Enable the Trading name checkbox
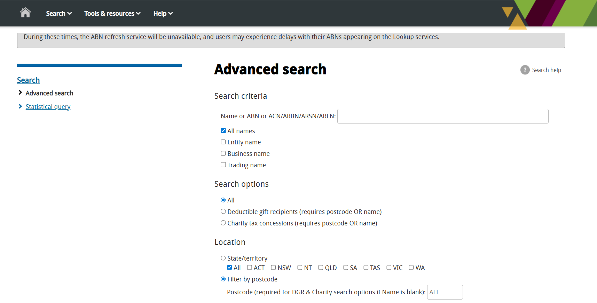Image resolution: width=597 pixels, height=303 pixels. point(223,165)
